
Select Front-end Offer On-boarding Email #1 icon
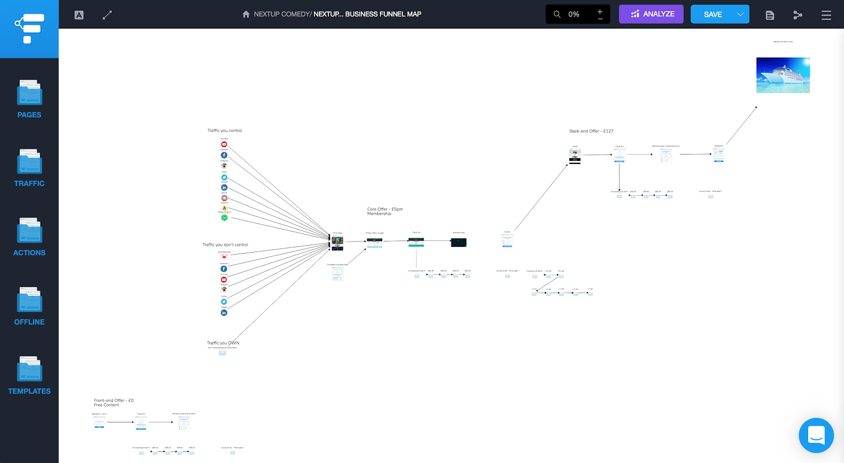(141, 452)
